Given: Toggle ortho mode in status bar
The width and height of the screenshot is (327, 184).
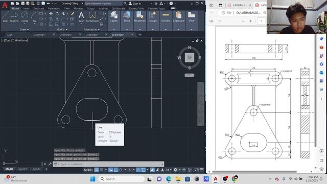Looking at the screenshot, I should pos(116,170).
